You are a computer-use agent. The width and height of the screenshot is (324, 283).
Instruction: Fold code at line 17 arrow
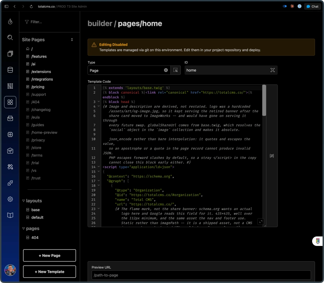tap(99, 181)
